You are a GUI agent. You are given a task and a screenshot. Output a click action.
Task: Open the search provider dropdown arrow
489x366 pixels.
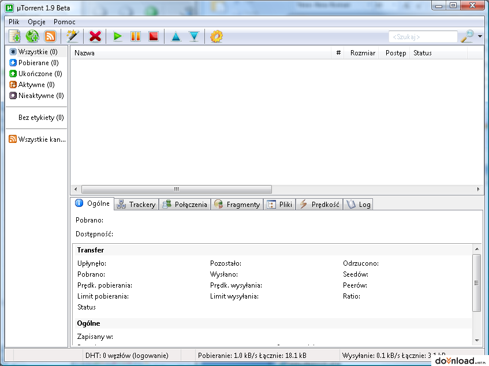(480, 36)
